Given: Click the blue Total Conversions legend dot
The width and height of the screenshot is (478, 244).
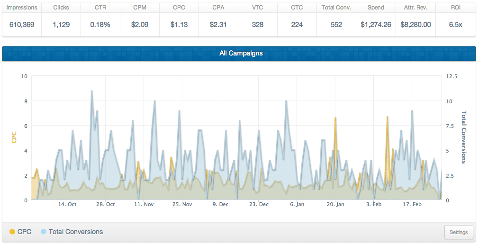Looking at the screenshot, I should pos(44,232).
